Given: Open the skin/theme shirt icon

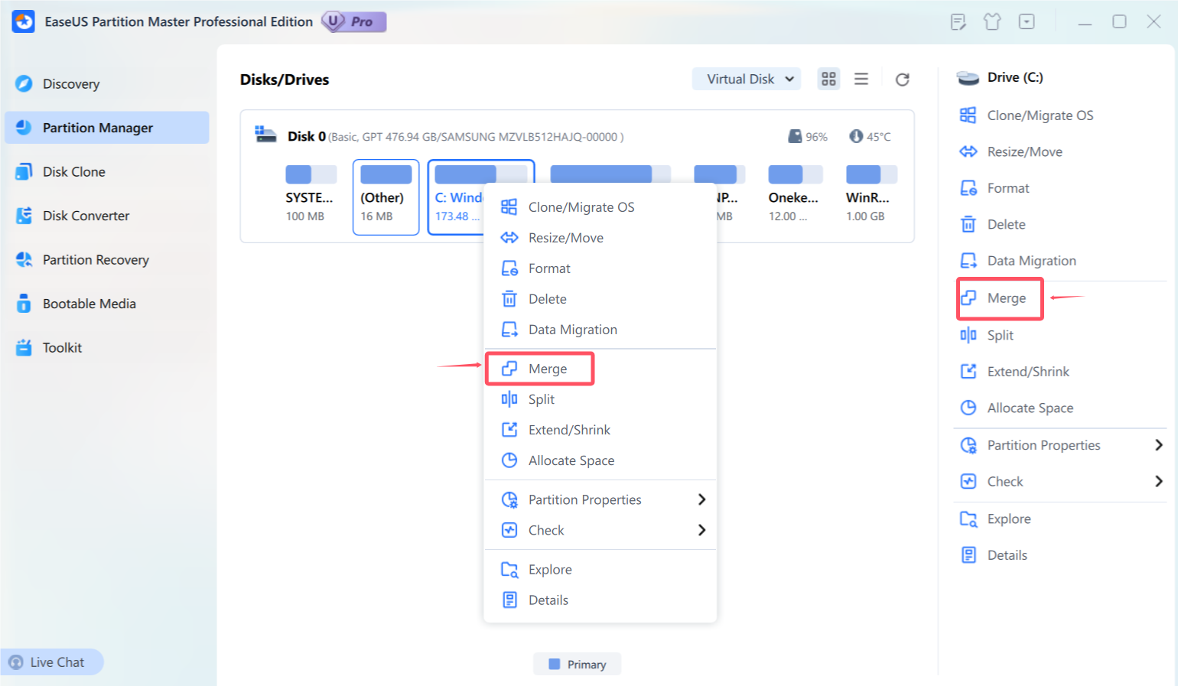Looking at the screenshot, I should coord(992,21).
